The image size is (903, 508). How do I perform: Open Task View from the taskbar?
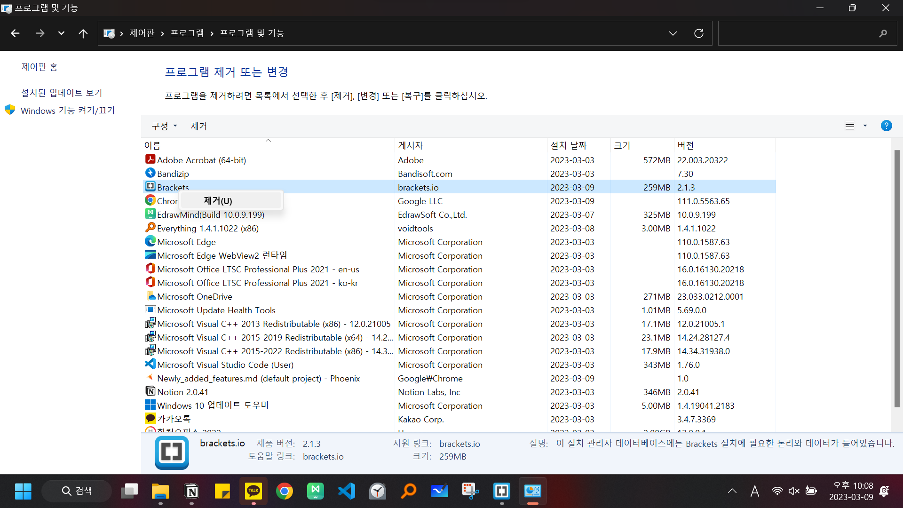[129, 491]
